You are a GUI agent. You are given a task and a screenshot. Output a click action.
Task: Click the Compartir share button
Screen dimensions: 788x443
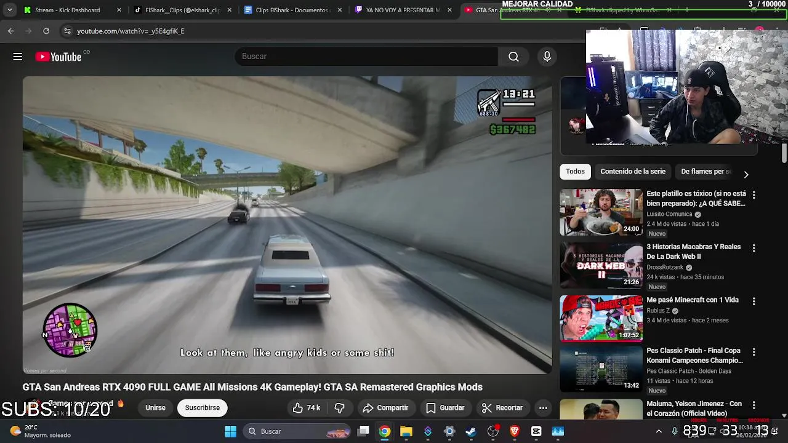(385, 408)
